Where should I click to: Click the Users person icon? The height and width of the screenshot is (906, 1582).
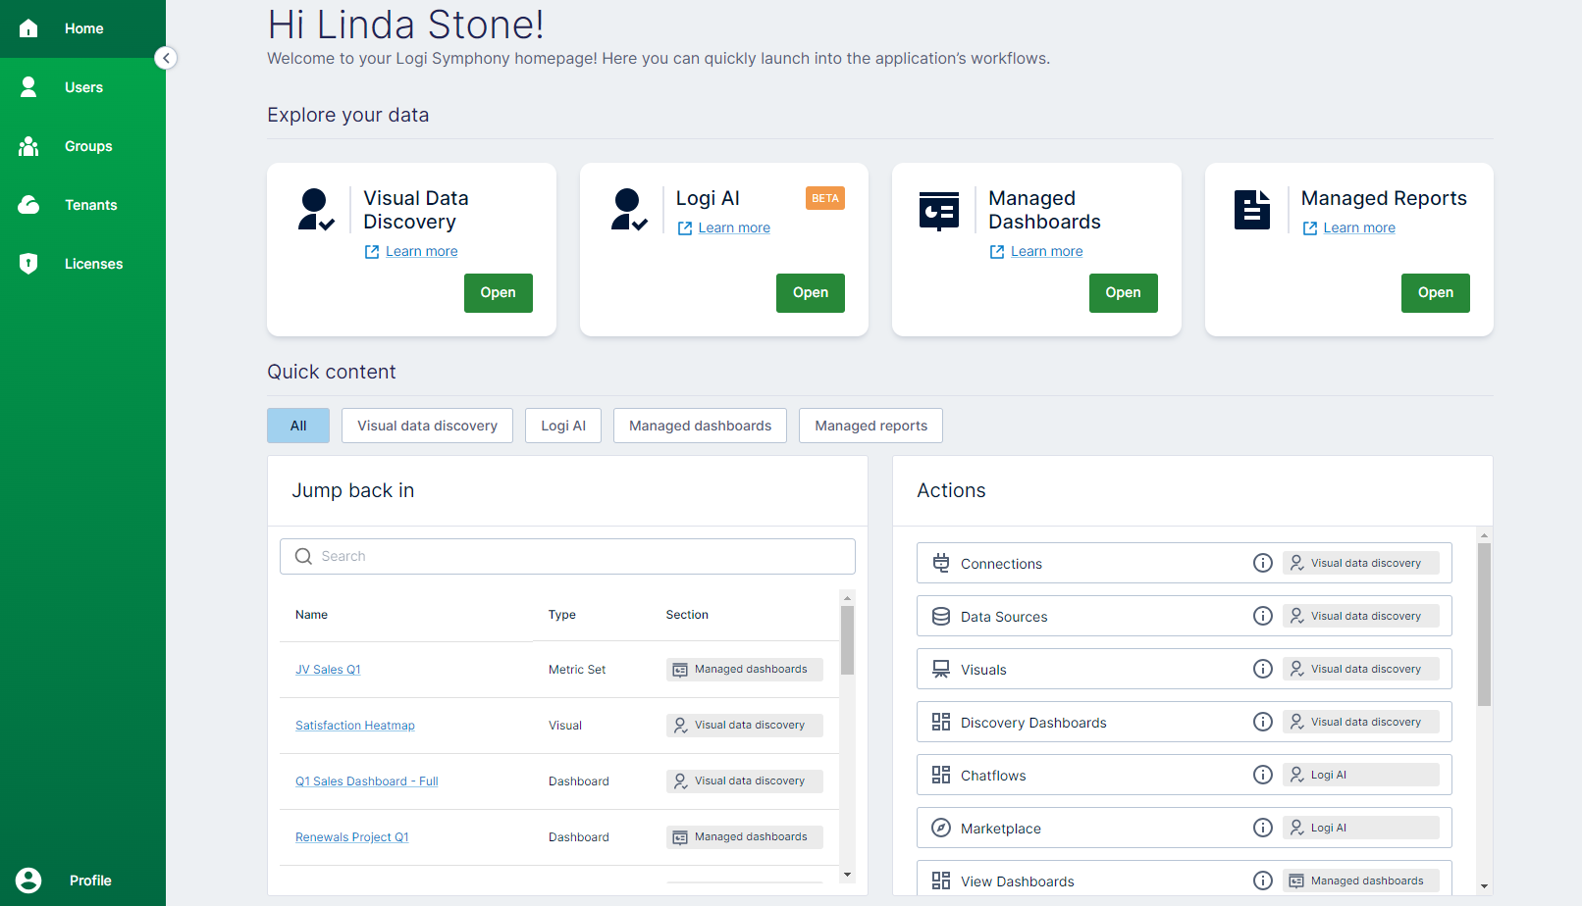coord(28,87)
